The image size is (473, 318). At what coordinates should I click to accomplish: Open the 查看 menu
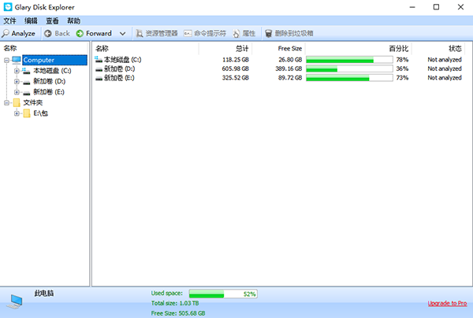tap(52, 20)
